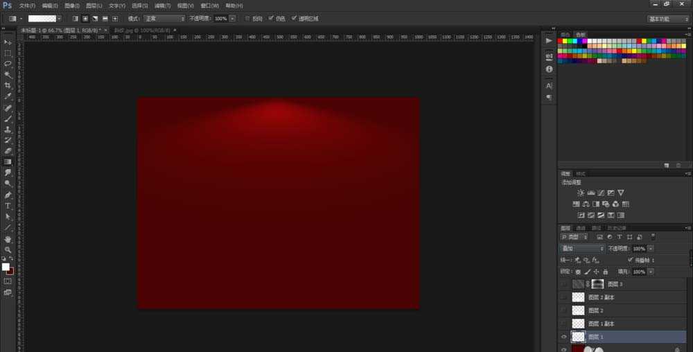
Task: Select the Horizontal Type tool
Action: (x=8, y=206)
